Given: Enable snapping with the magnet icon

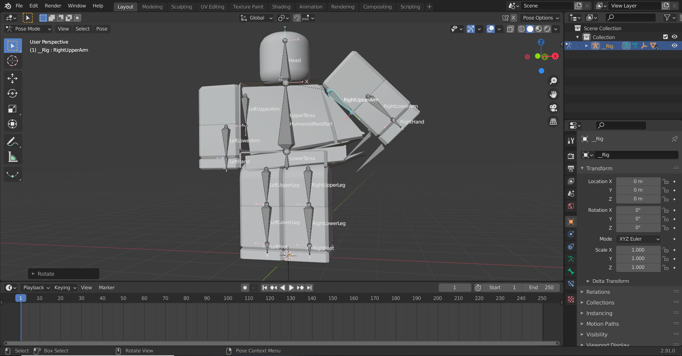Looking at the screenshot, I should [296, 18].
